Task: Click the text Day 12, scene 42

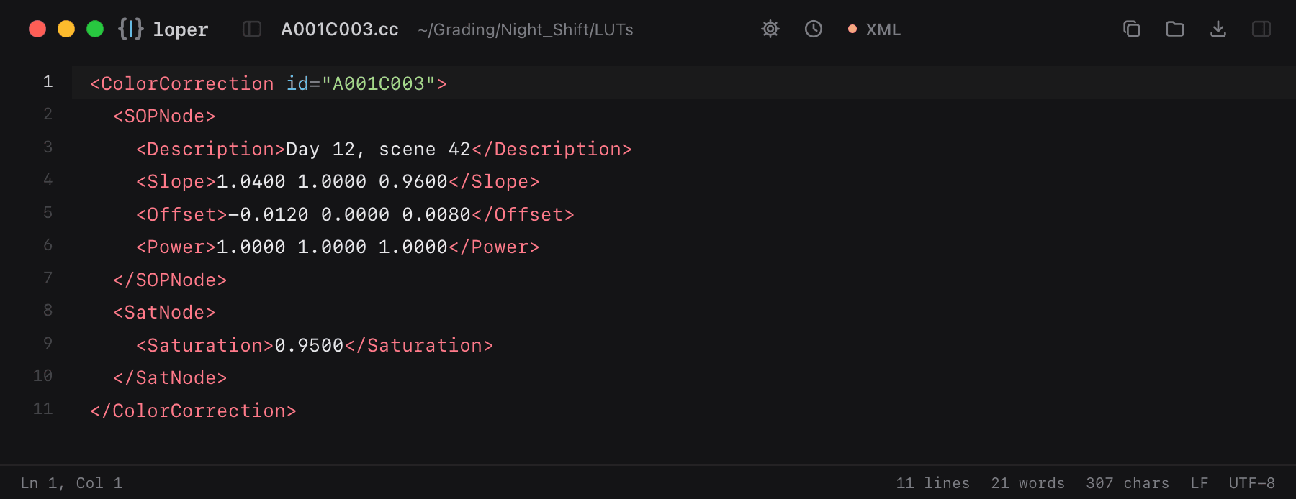Action: (x=378, y=149)
